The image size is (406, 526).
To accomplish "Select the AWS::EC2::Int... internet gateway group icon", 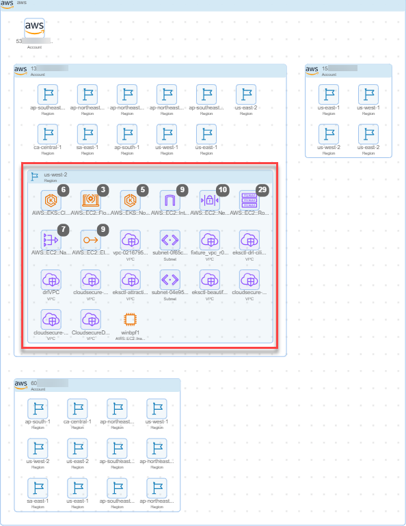I will coord(170,200).
